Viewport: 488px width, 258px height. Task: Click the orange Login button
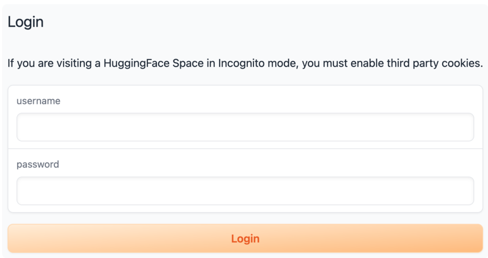tap(245, 238)
